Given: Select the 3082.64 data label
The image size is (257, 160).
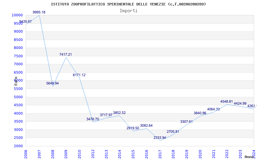Looking at the screenshot, I should (x=146, y=125).
